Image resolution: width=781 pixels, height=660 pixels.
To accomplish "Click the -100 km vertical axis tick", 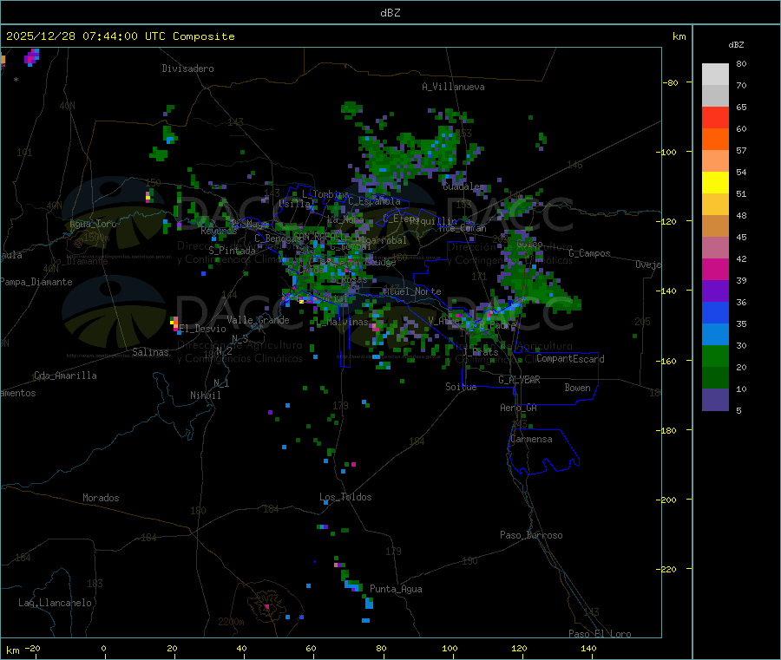I will (x=666, y=152).
